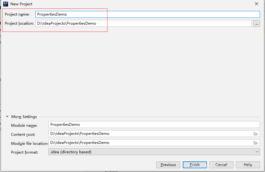Click the Project format label
This screenshot has height=172, width=265.
24,152
